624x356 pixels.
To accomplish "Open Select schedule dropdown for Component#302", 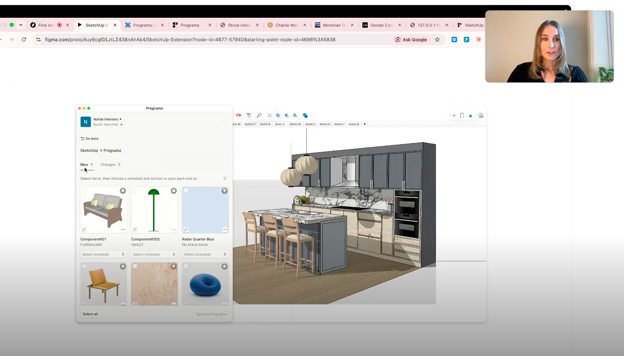I will (x=154, y=255).
